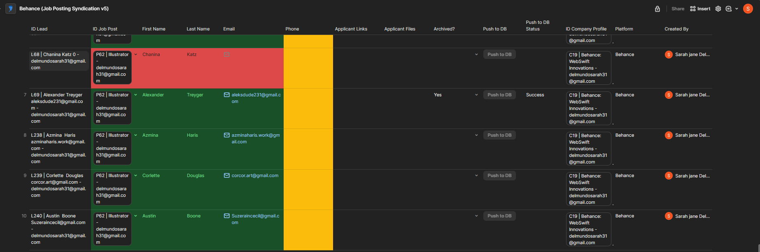This screenshot has height=252, width=760.
Task: Click the C19 Company Profile chip in Austin's row
Action: click(x=588, y=229)
